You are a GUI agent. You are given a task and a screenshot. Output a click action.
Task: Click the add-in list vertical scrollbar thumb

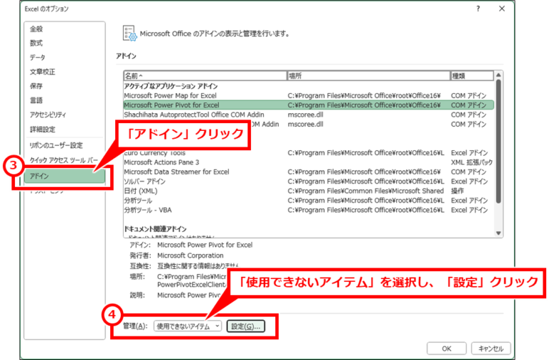(x=498, y=141)
